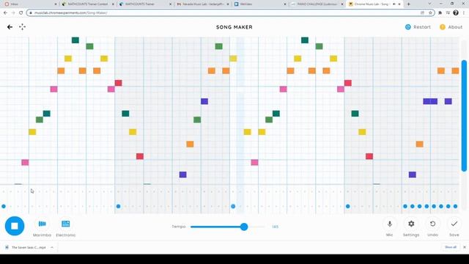Click Show all downloads
Screen dimensions: 469x264
point(451,247)
